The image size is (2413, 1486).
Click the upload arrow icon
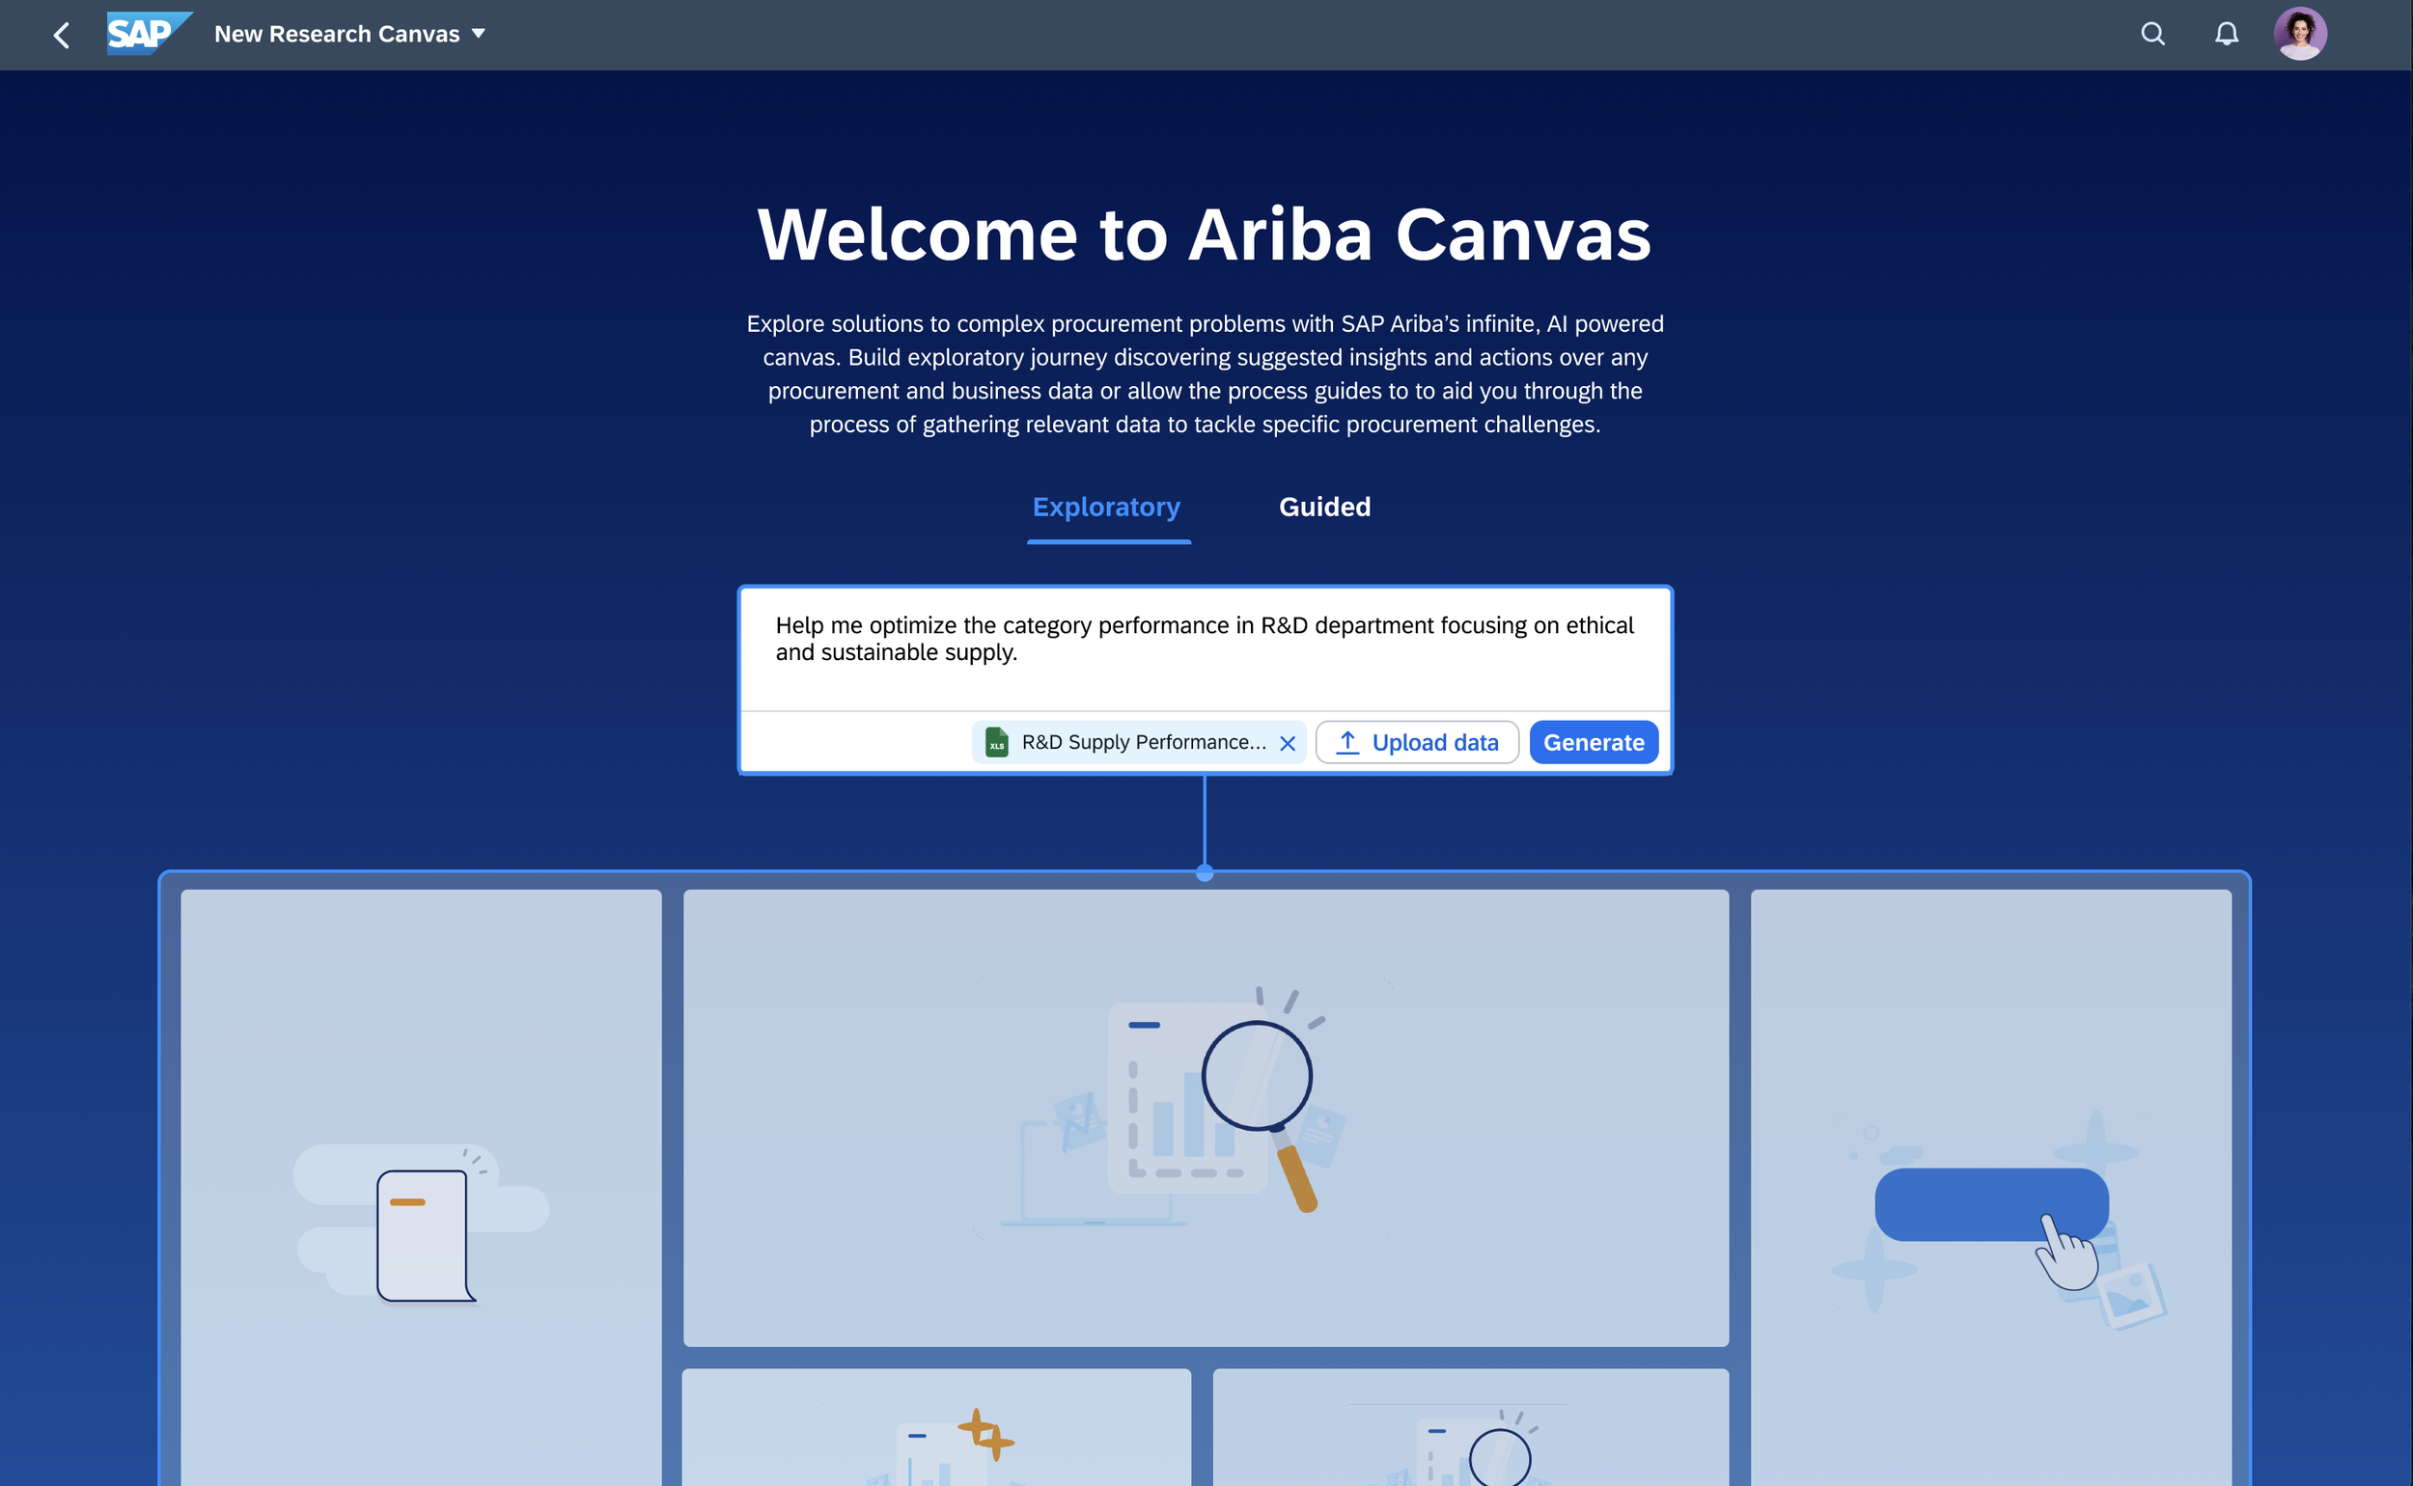(x=1347, y=742)
